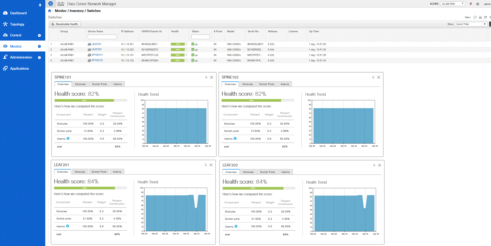Expand the Monitor submenu arrow
This screenshot has height=246, width=491.
tap(40, 47)
